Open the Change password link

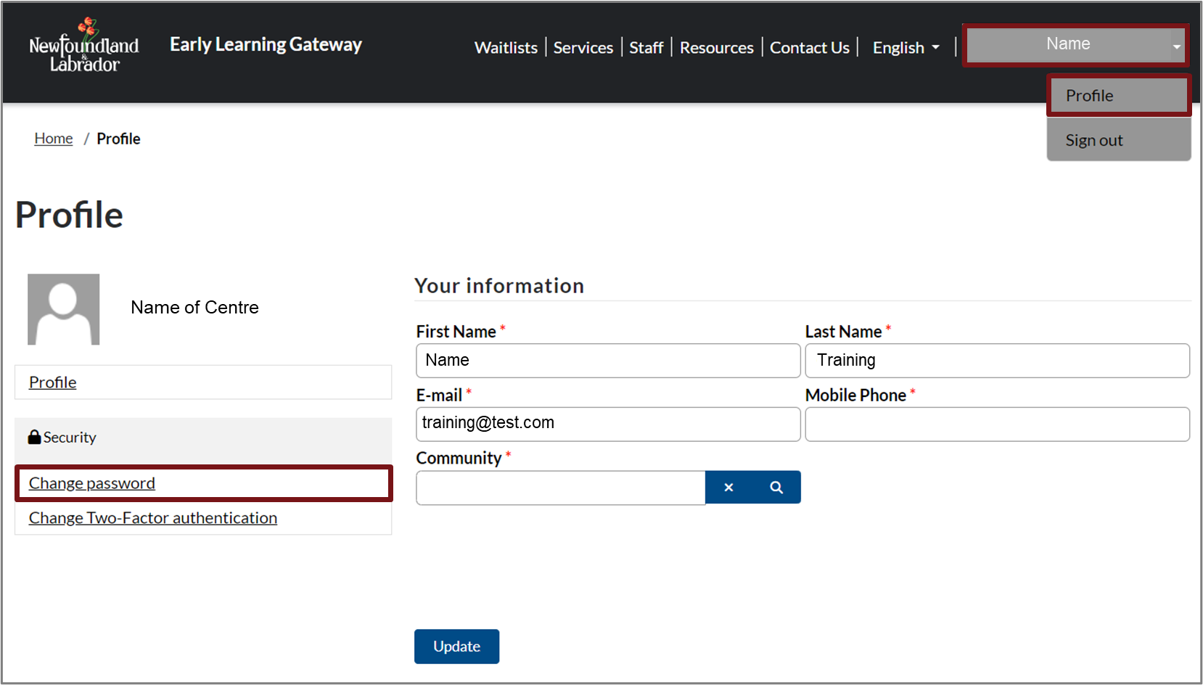click(92, 483)
